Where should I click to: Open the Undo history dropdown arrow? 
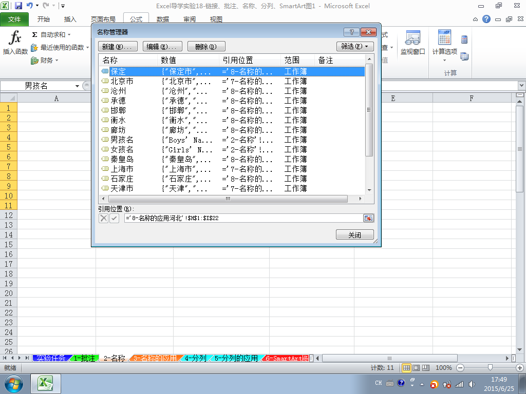click(37, 6)
